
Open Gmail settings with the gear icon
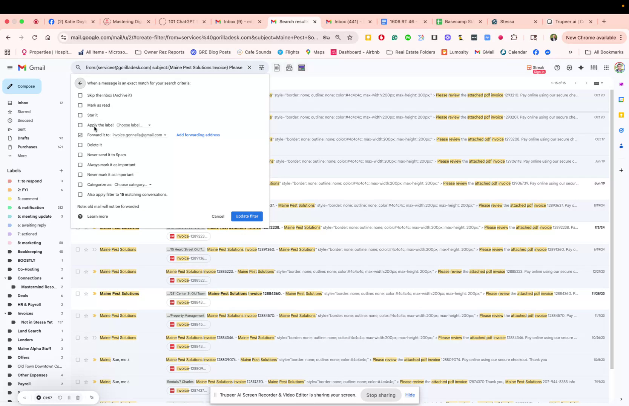pyautogui.click(x=569, y=67)
